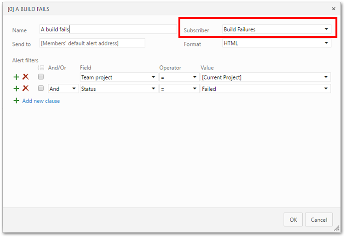Open the Status field dropdown

(119, 89)
